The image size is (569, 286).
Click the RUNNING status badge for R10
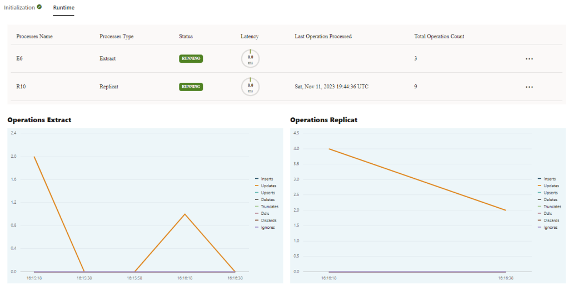[191, 87]
